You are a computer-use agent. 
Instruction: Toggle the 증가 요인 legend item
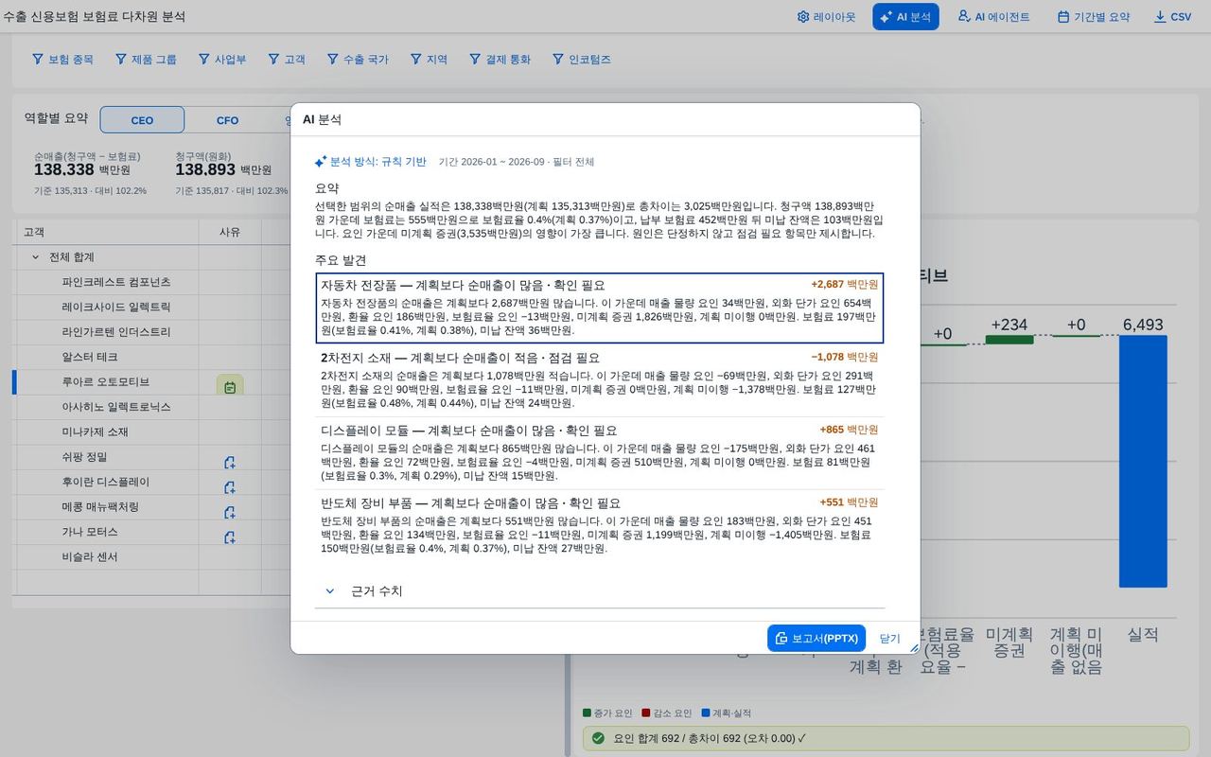(607, 713)
